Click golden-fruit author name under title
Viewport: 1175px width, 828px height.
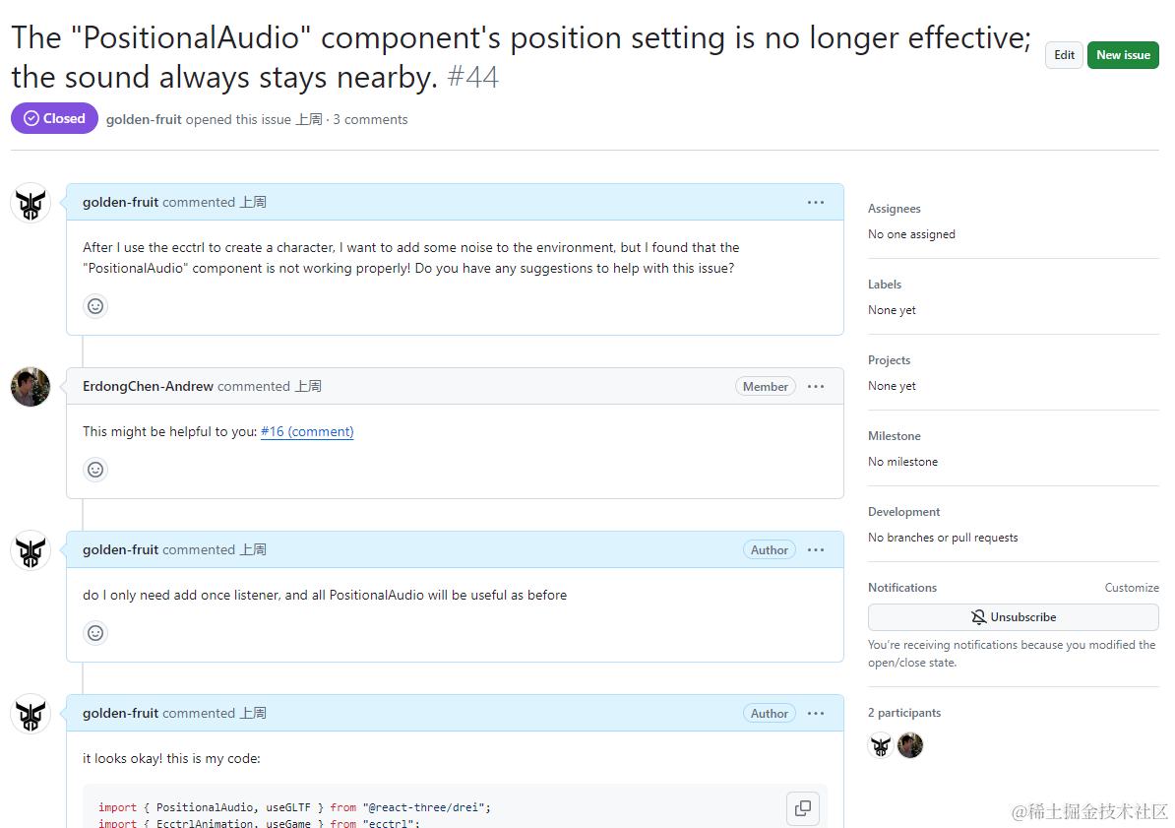[144, 119]
